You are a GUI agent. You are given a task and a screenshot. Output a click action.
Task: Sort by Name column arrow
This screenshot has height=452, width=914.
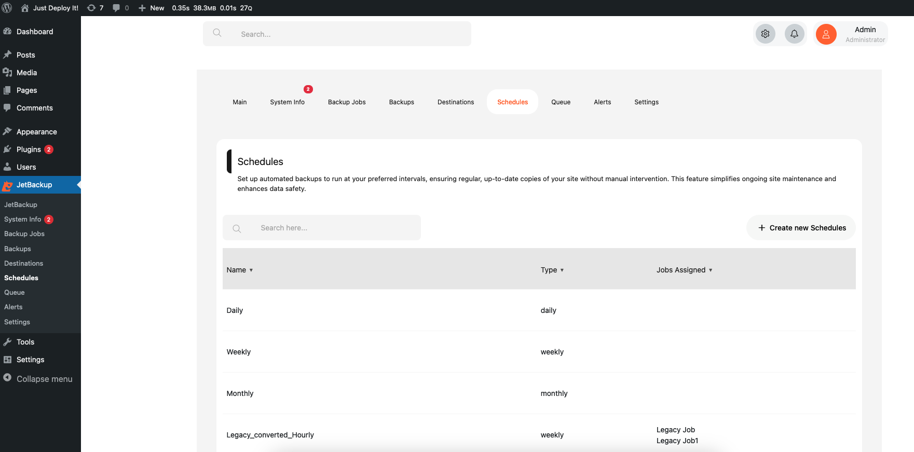point(251,270)
